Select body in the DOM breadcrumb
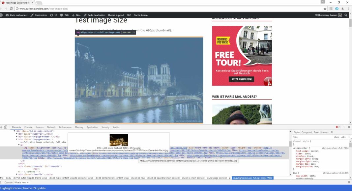The width and height of the screenshot is (352, 191). coord(8,178)
